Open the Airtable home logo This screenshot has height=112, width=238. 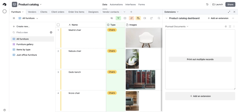(x=4, y=4)
